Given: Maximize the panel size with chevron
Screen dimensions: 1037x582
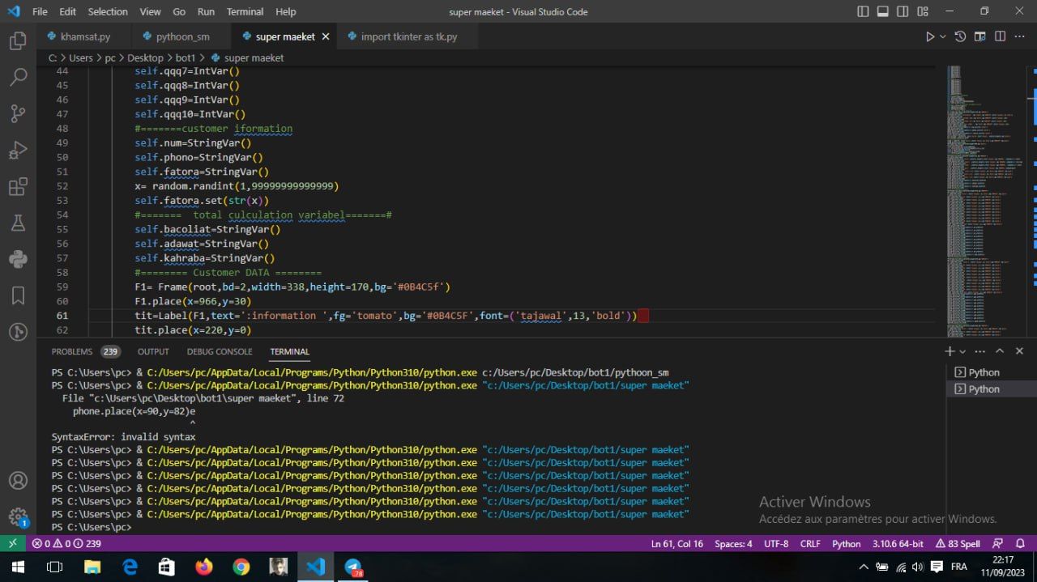Looking at the screenshot, I should tap(1000, 351).
